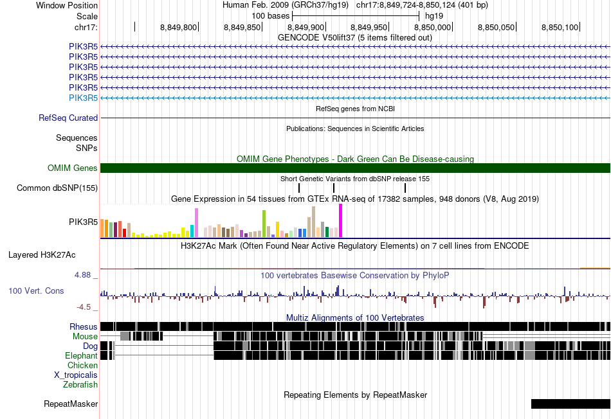
Task: Click the SNPs track label
Action: tap(87, 148)
